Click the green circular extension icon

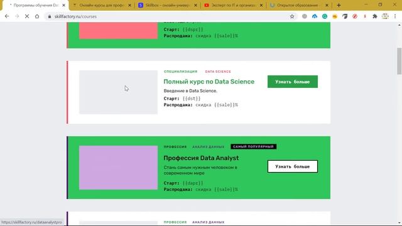325,16
